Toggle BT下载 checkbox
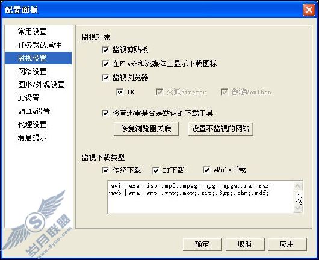The height and width of the screenshot is (260, 319). pos(156,170)
